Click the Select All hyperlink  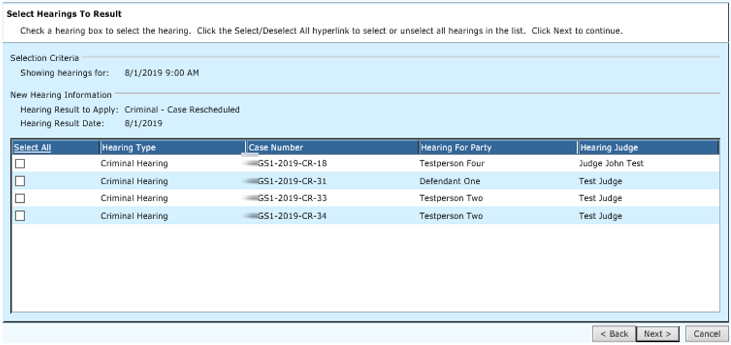click(x=33, y=148)
